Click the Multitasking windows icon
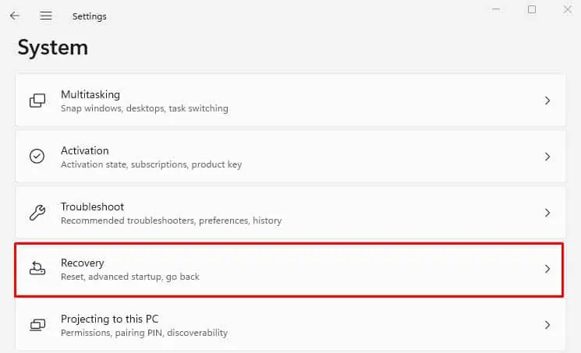The height and width of the screenshot is (353, 581). 37,101
